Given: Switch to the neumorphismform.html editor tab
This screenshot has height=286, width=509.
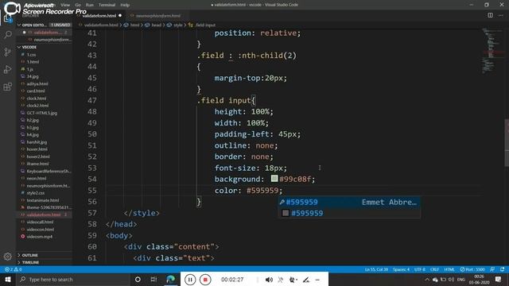Looking at the screenshot, I should [x=157, y=16].
